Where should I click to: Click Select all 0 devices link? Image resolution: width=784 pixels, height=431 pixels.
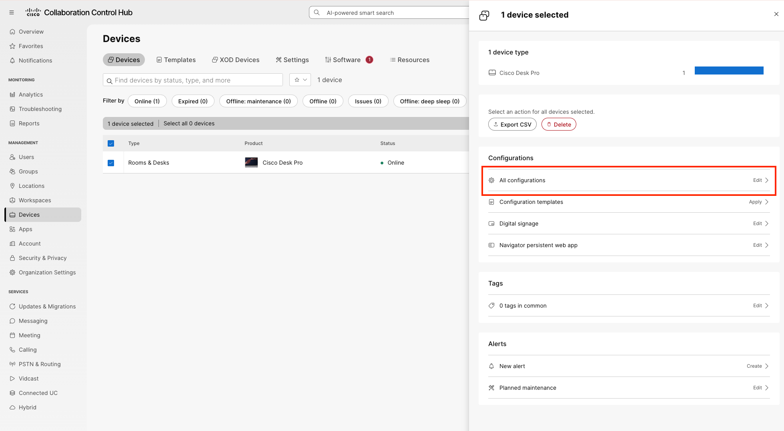pos(189,123)
